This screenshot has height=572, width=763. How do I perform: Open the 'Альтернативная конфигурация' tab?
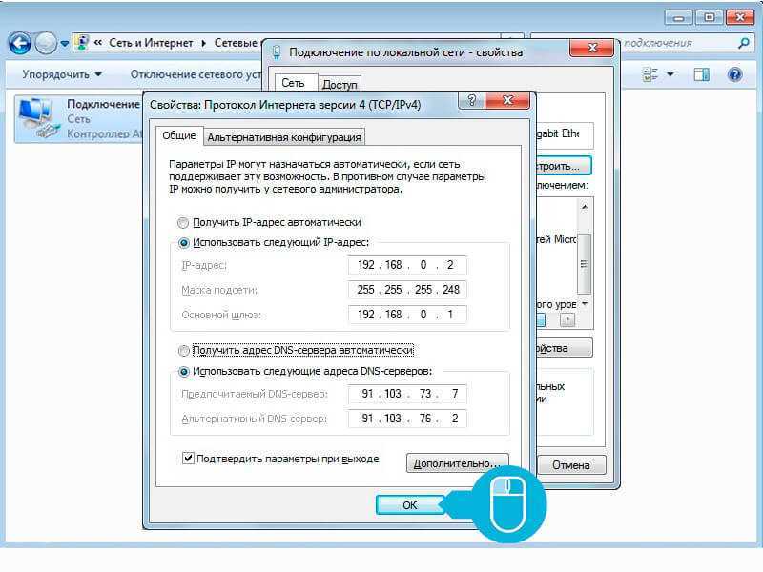click(284, 137)
